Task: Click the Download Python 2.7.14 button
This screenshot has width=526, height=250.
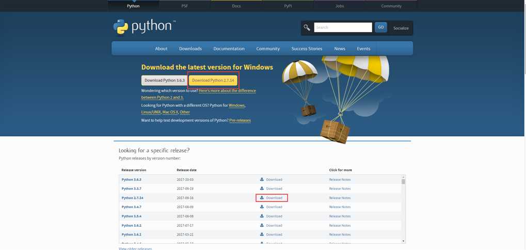Action: 213,81
